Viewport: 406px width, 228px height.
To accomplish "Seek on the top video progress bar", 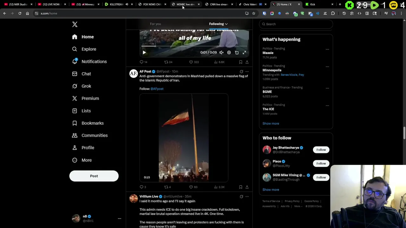I will pyautogui.click(x=194, y=46).
